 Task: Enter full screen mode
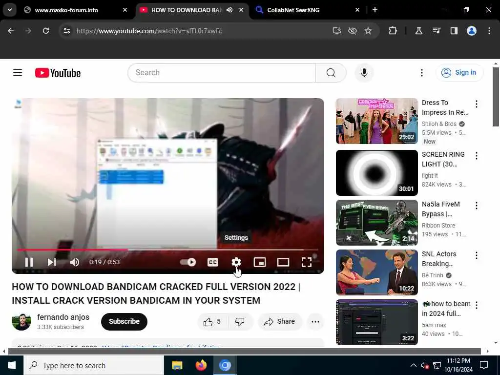[x=307, y=262]
